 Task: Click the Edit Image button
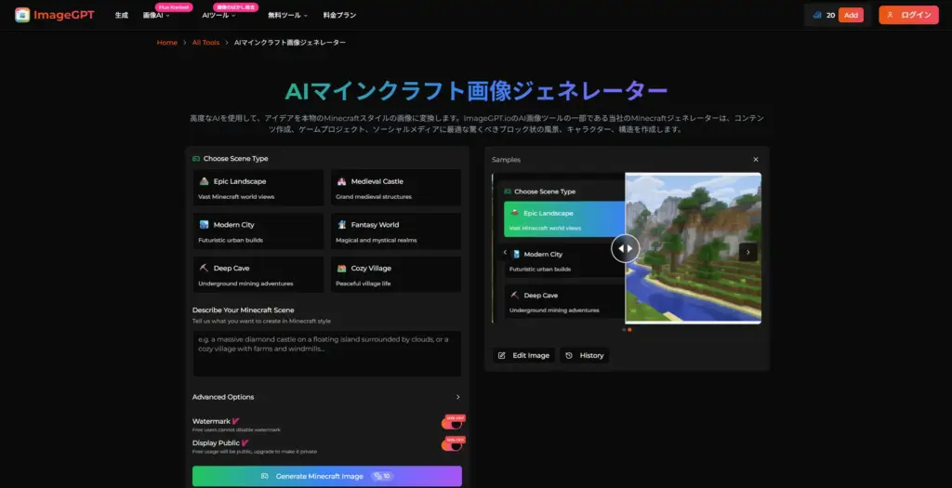(x=524, y=356)
